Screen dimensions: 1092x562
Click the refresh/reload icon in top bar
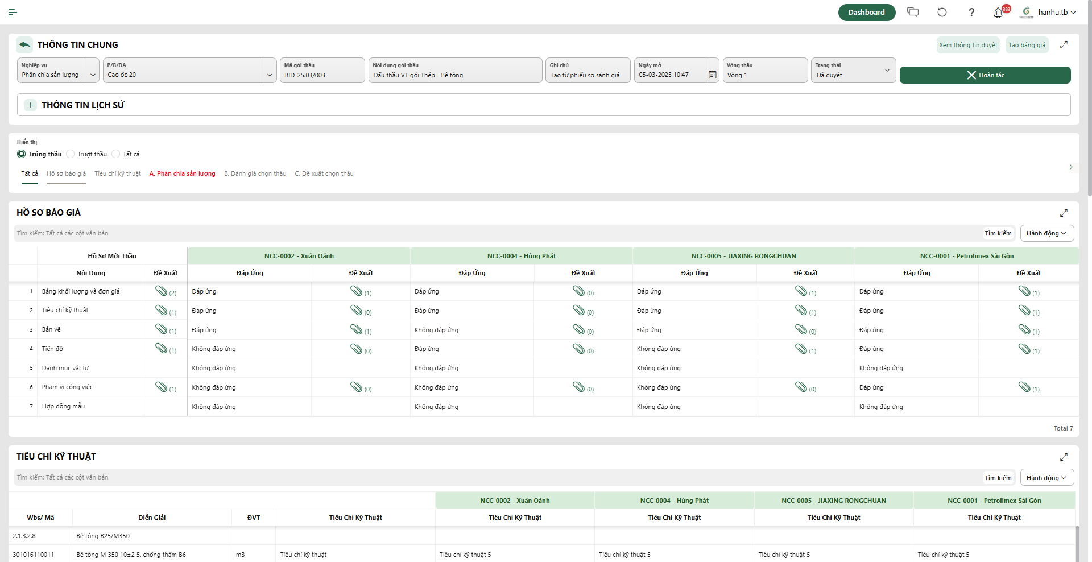click(942, 12)
